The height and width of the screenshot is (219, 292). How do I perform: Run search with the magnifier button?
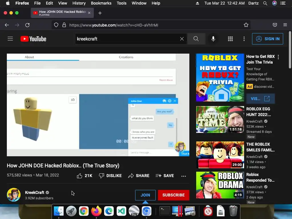tap(196, 39)
